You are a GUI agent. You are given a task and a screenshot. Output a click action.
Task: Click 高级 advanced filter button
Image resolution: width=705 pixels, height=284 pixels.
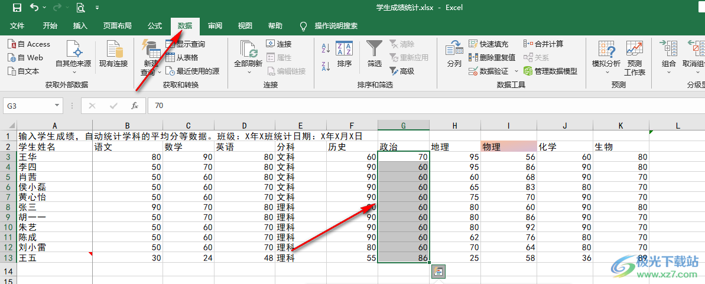click(x=401, y=71)
